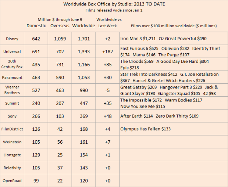The height and width of the screenshot is (187, 228).
Task: Click the 'Fast Furious 6 $625' films cell
Action: [174, 51]
